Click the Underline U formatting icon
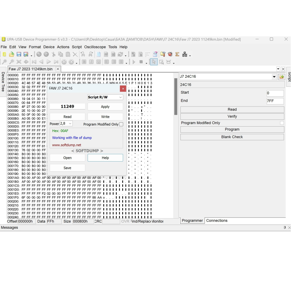The width and height of the screenshot is (291, 291). pos(99,62)
